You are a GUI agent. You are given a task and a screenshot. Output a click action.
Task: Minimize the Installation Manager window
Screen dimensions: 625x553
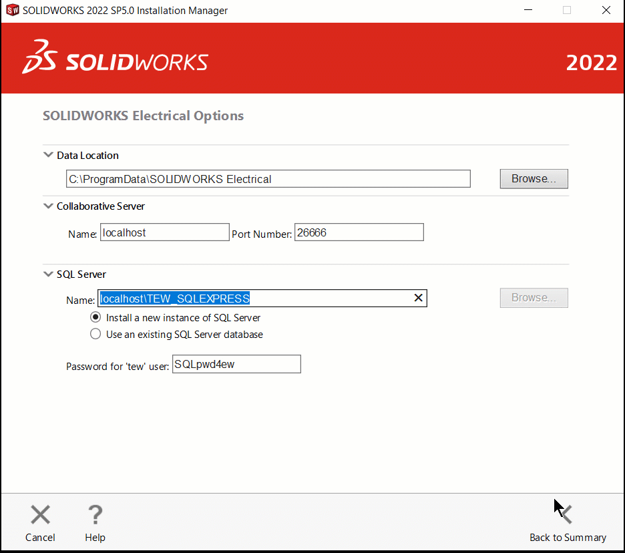point(528,11)
